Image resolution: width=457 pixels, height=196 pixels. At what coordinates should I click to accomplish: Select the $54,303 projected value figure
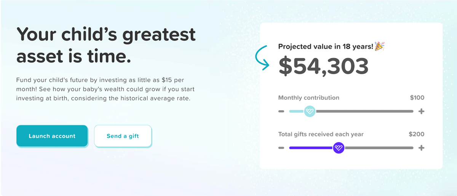tap(323, 66)
